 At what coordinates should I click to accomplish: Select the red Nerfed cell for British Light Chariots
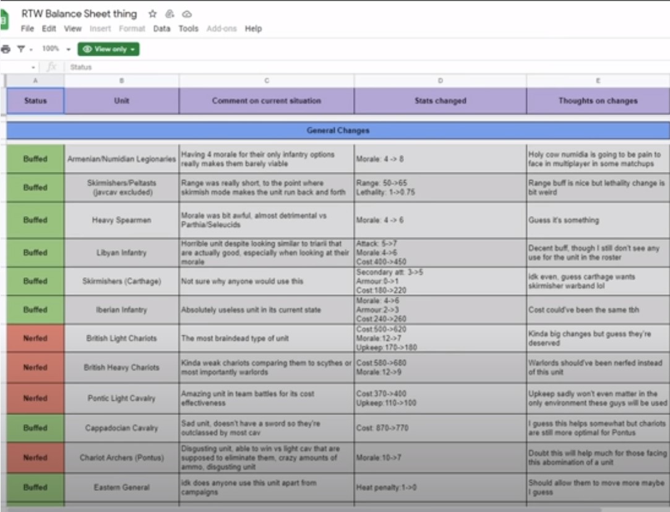pyautogui.click(x=35, y=338)
